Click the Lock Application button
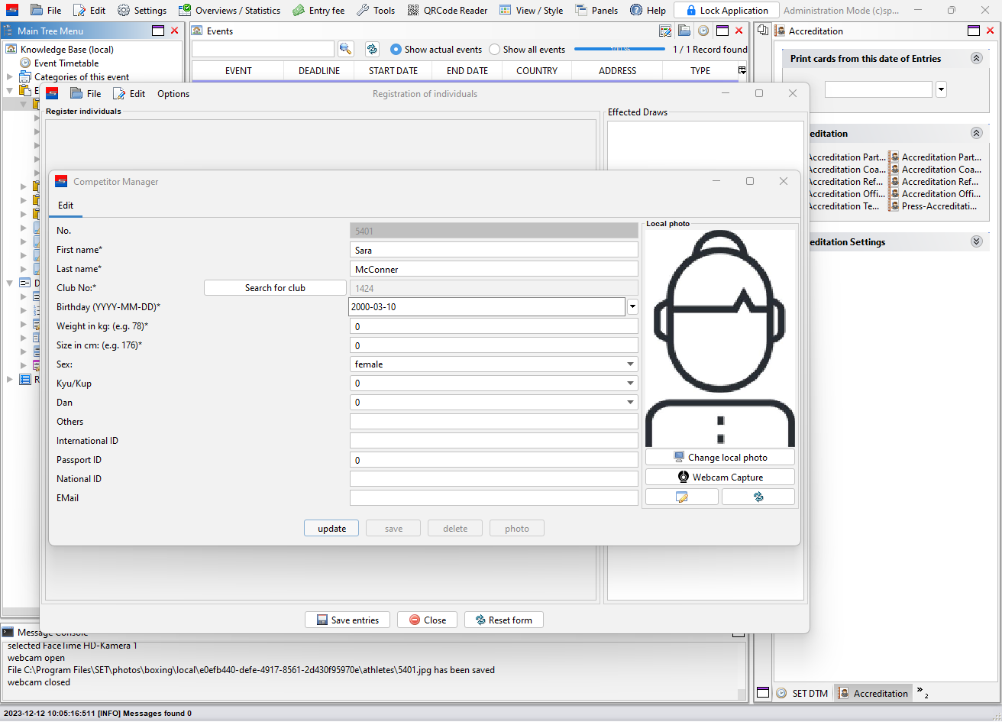The image size is (1002, 722). 726,10
